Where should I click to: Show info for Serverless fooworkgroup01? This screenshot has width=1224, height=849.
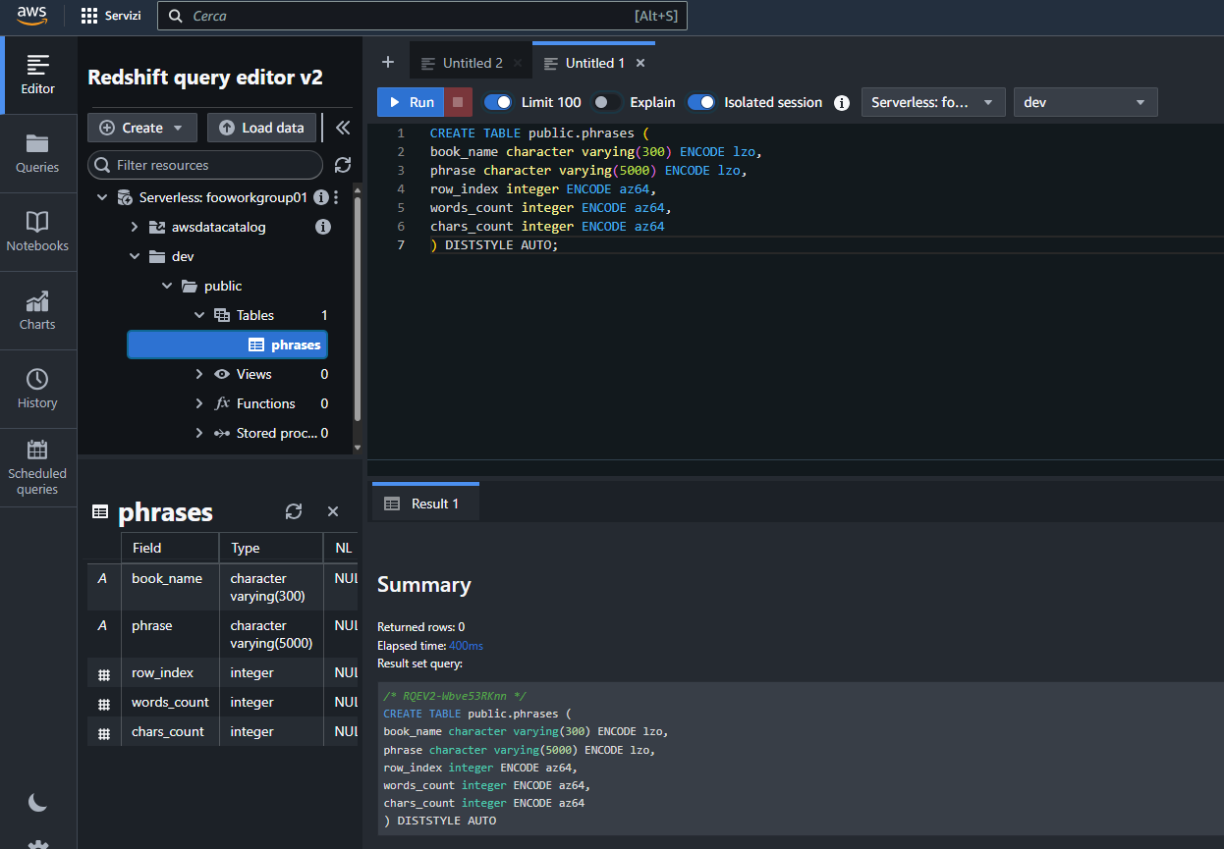pyautogui.click(x=320, y=197)
